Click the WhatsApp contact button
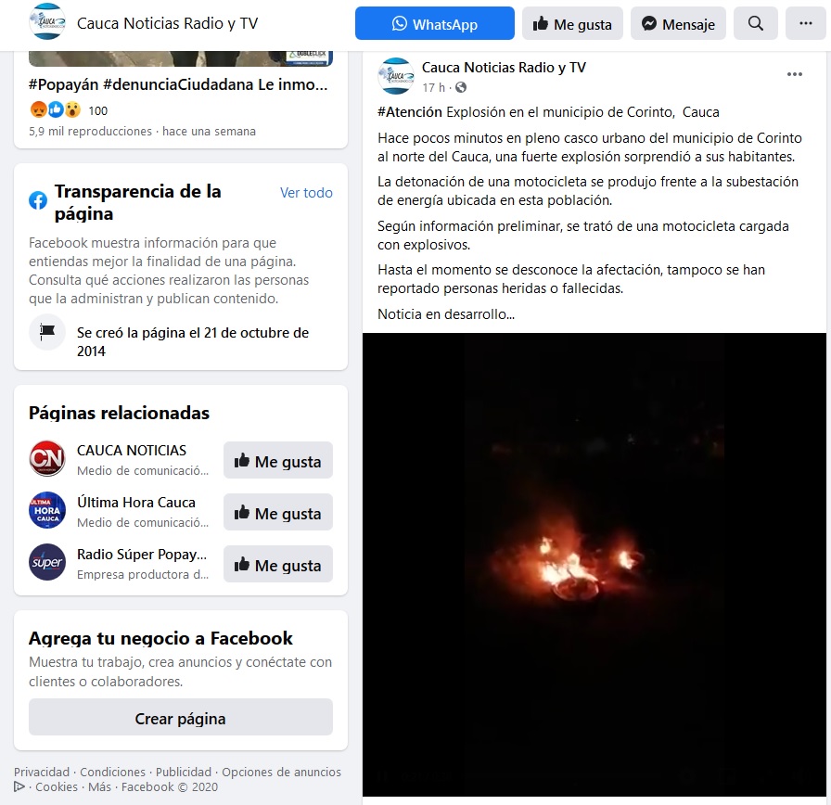The width and height of the screenshot is (831, 805). click(435, 23)
